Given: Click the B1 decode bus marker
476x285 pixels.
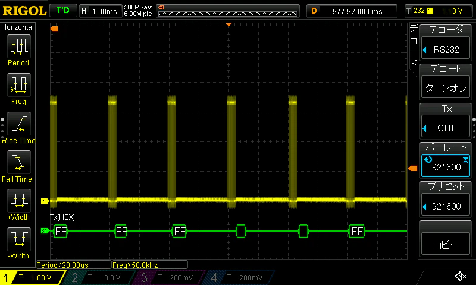Looking at the screenshot, I should pyautogui.click(x=45, y=231).
